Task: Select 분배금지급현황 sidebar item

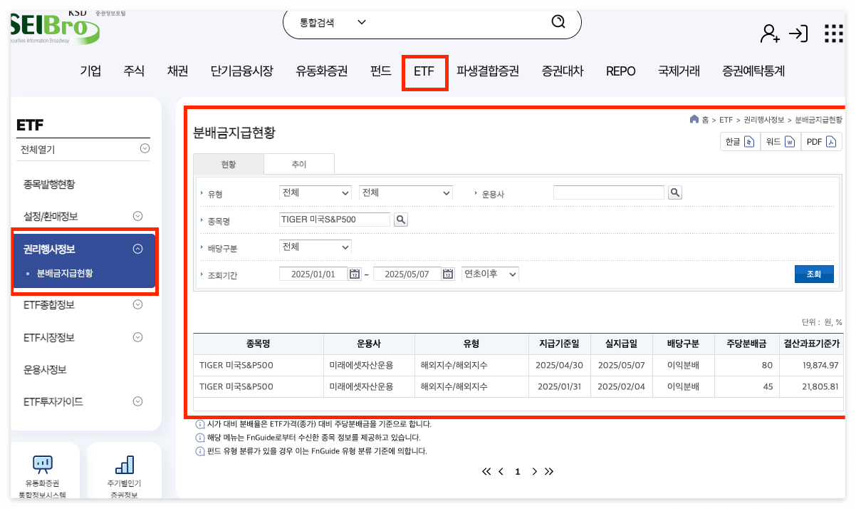Action: coord(65,273)
